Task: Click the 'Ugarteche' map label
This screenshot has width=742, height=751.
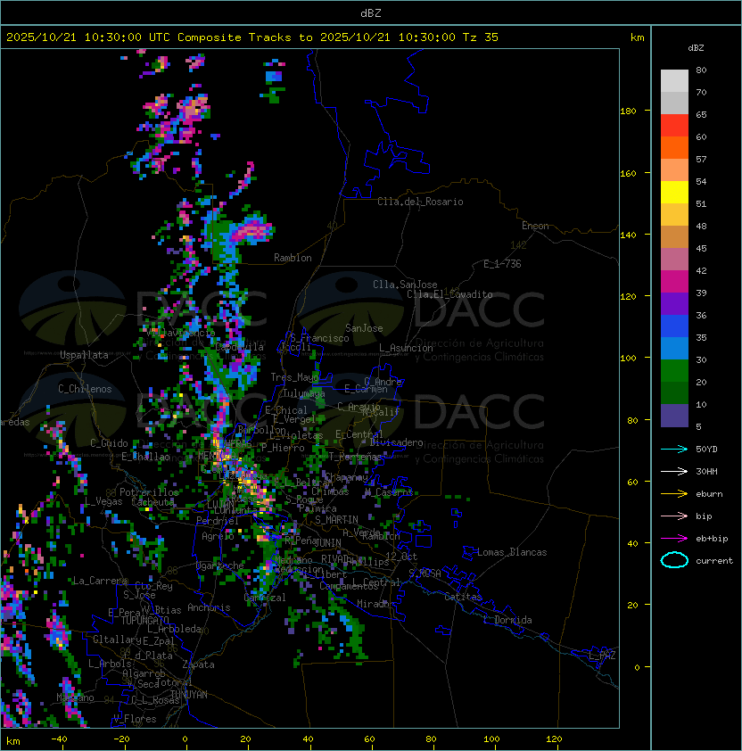Action: click(x=220, y=565)
